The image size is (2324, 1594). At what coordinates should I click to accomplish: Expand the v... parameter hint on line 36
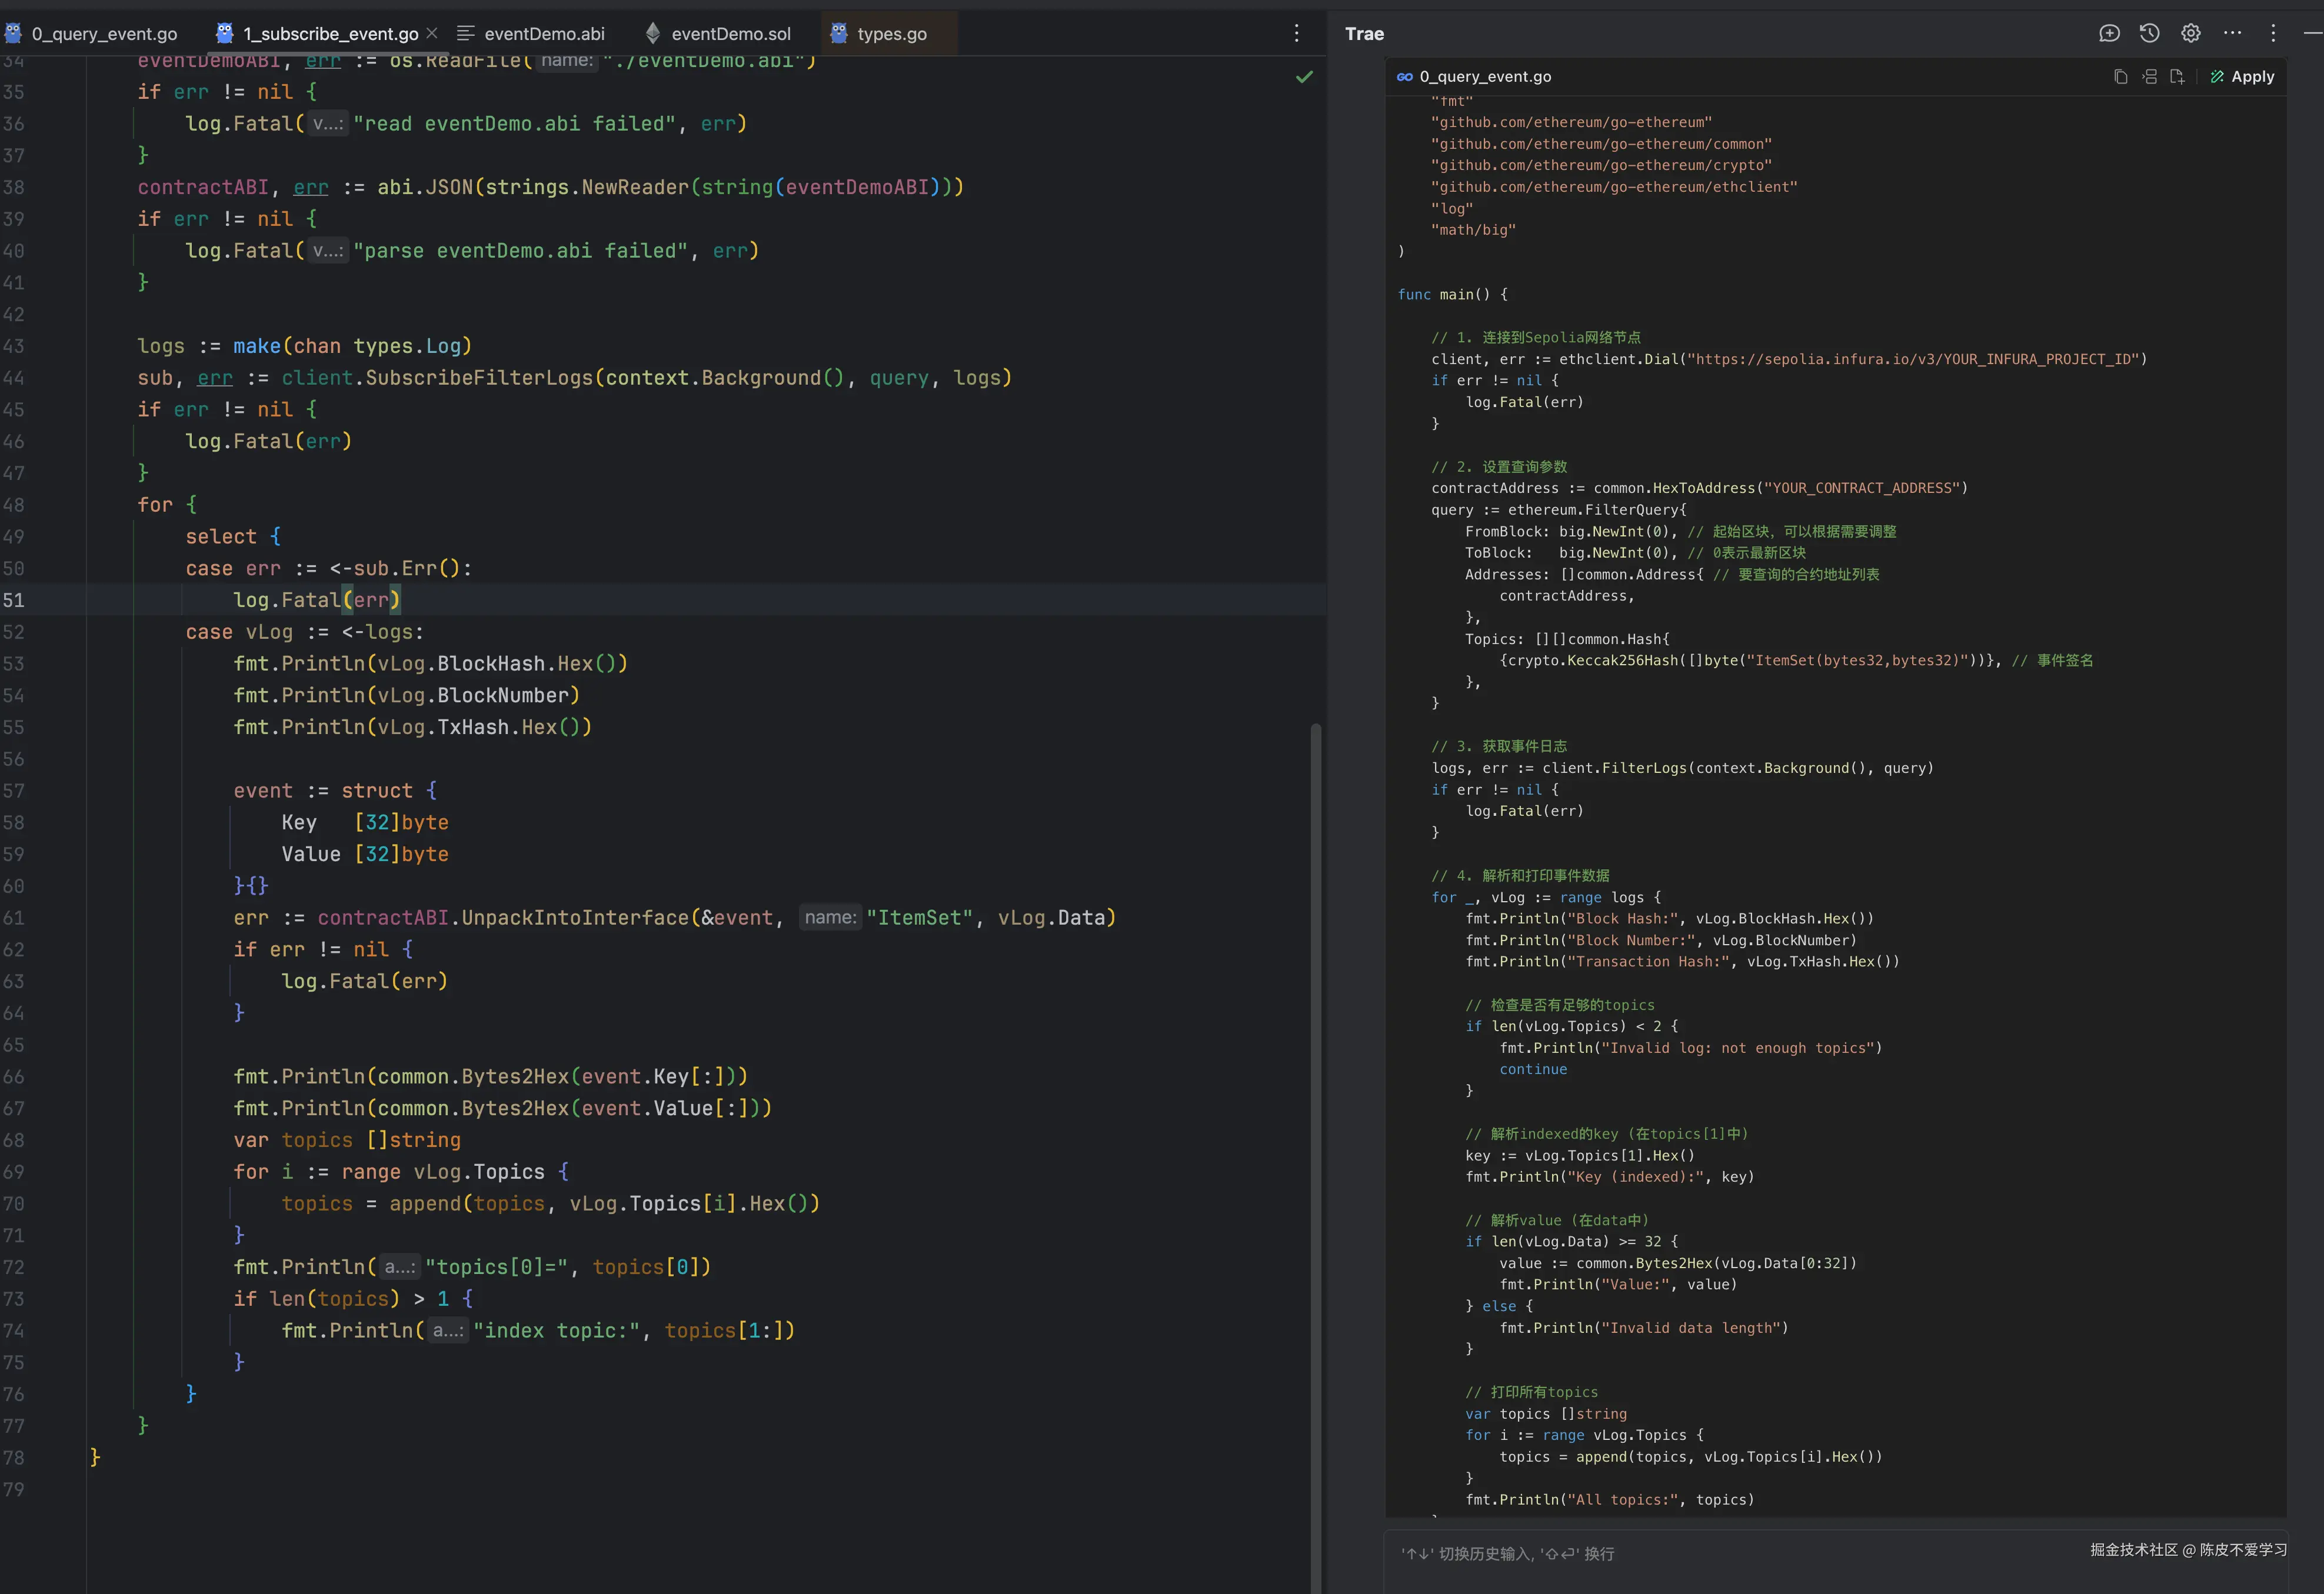328,124
